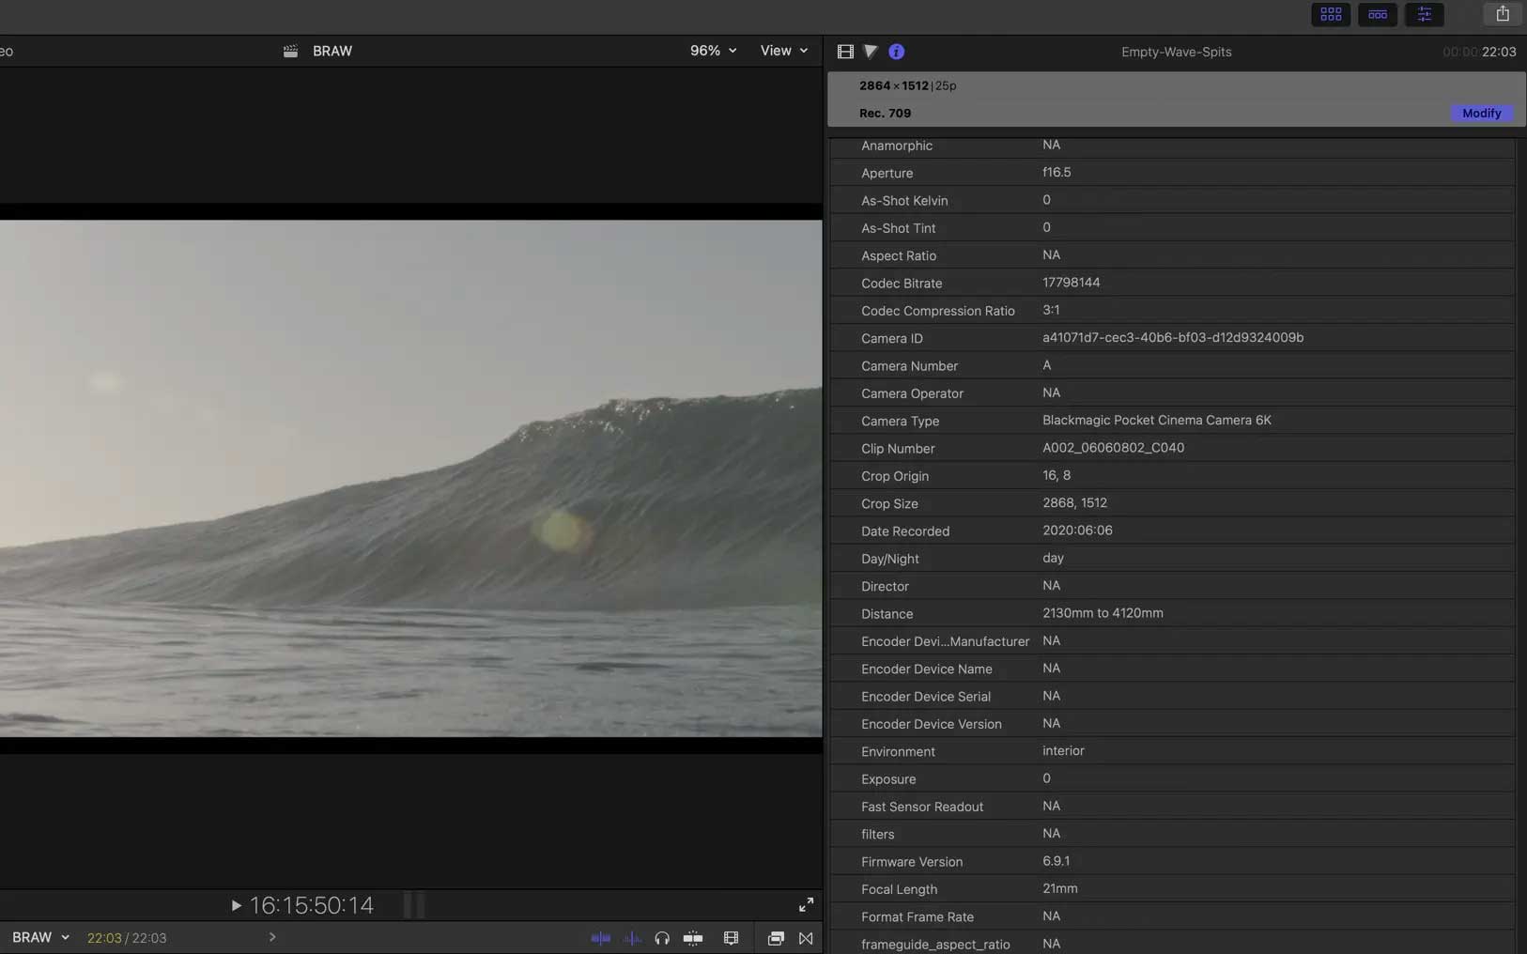The image size is (1527, 954).
Task: Open the Share export button
Action: (x=1503, y=14)
